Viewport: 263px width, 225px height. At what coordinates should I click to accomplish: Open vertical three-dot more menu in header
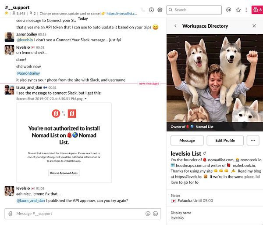[x=246, y=10]
